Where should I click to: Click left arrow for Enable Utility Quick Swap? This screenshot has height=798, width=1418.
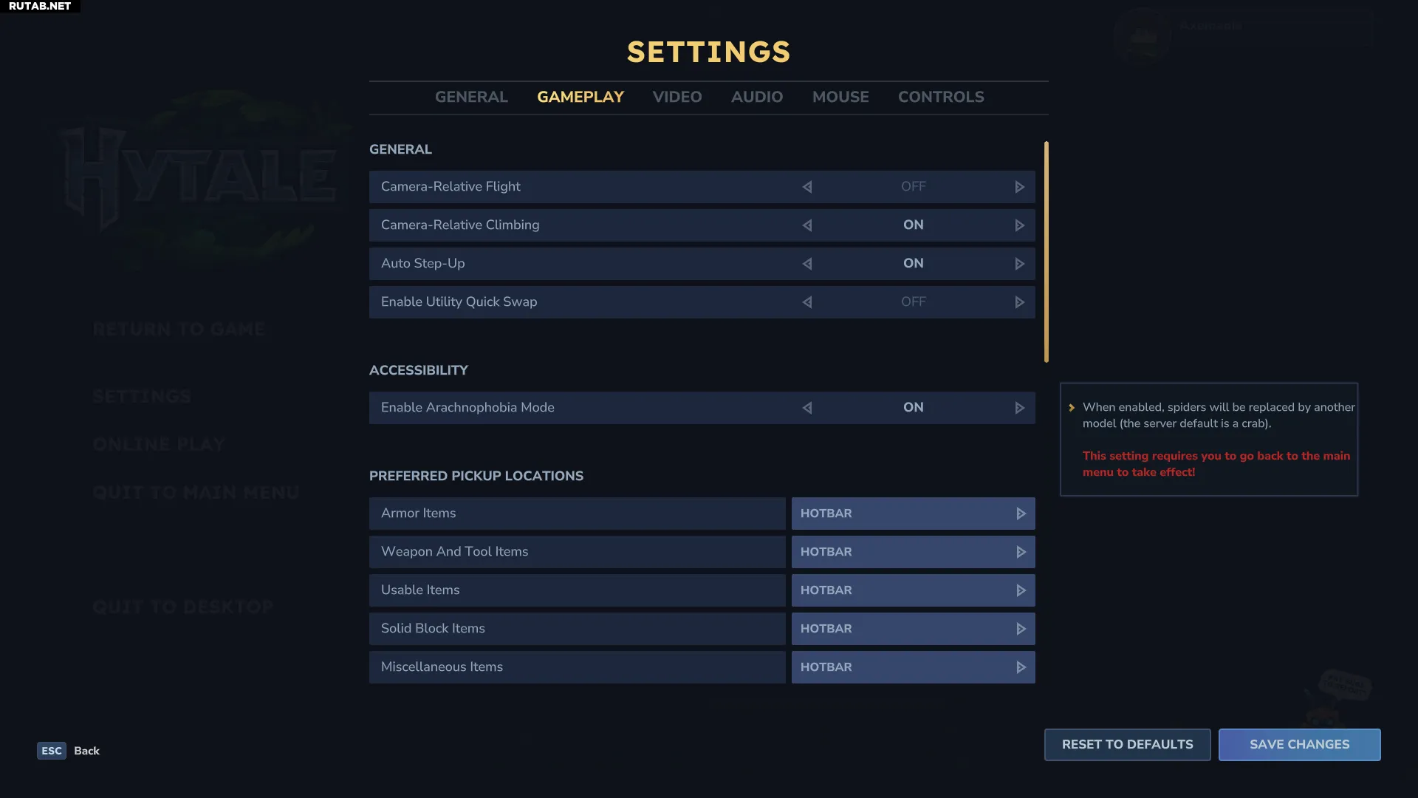pyautogui.click(x=807, y=302)
